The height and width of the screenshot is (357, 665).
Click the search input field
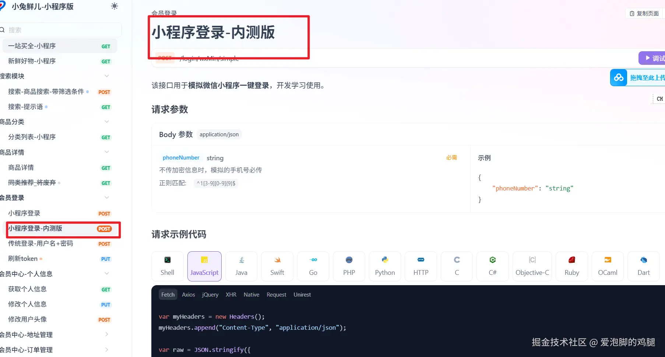(x=61, y=30)
